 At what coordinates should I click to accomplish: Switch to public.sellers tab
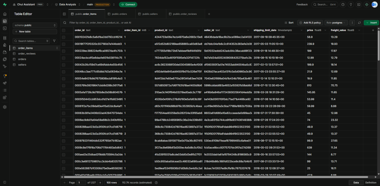click(x=151, y=14)
